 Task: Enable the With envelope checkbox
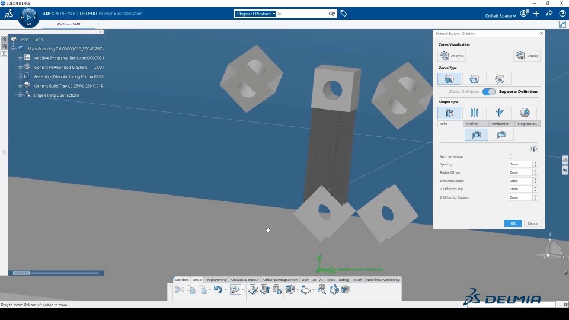pyautogui.click(x=510, y=156)
